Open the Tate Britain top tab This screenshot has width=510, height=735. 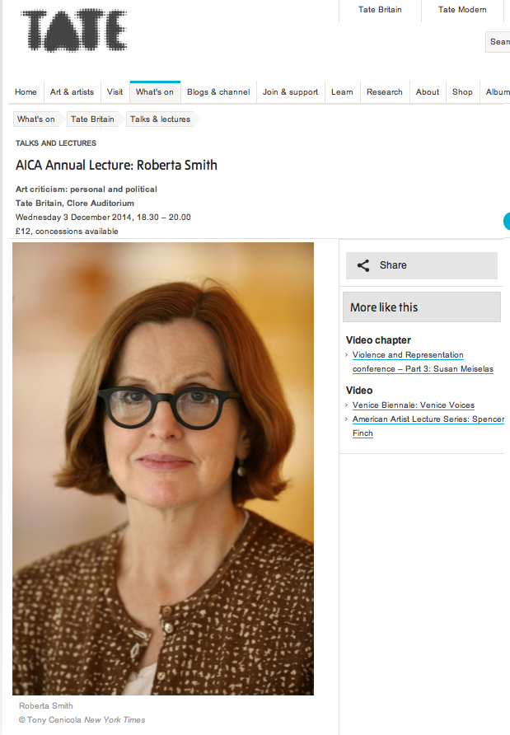(x=380, y=10)
